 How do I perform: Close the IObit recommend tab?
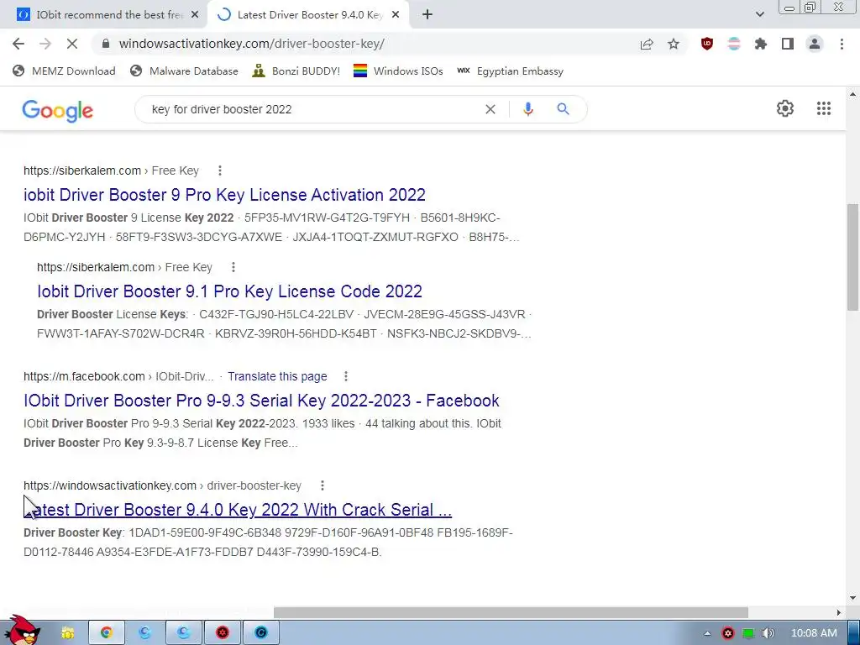(195, 15)
